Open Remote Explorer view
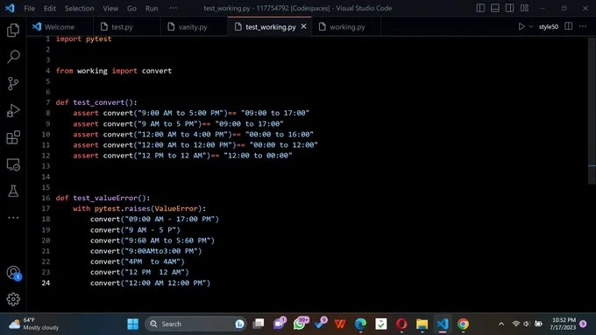This screenshot has height=335, width=596. [x=13, y=164]
